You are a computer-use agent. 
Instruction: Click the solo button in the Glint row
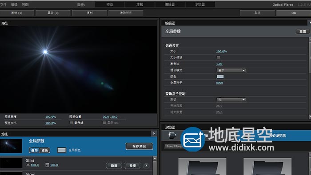(x=132, y=166)
